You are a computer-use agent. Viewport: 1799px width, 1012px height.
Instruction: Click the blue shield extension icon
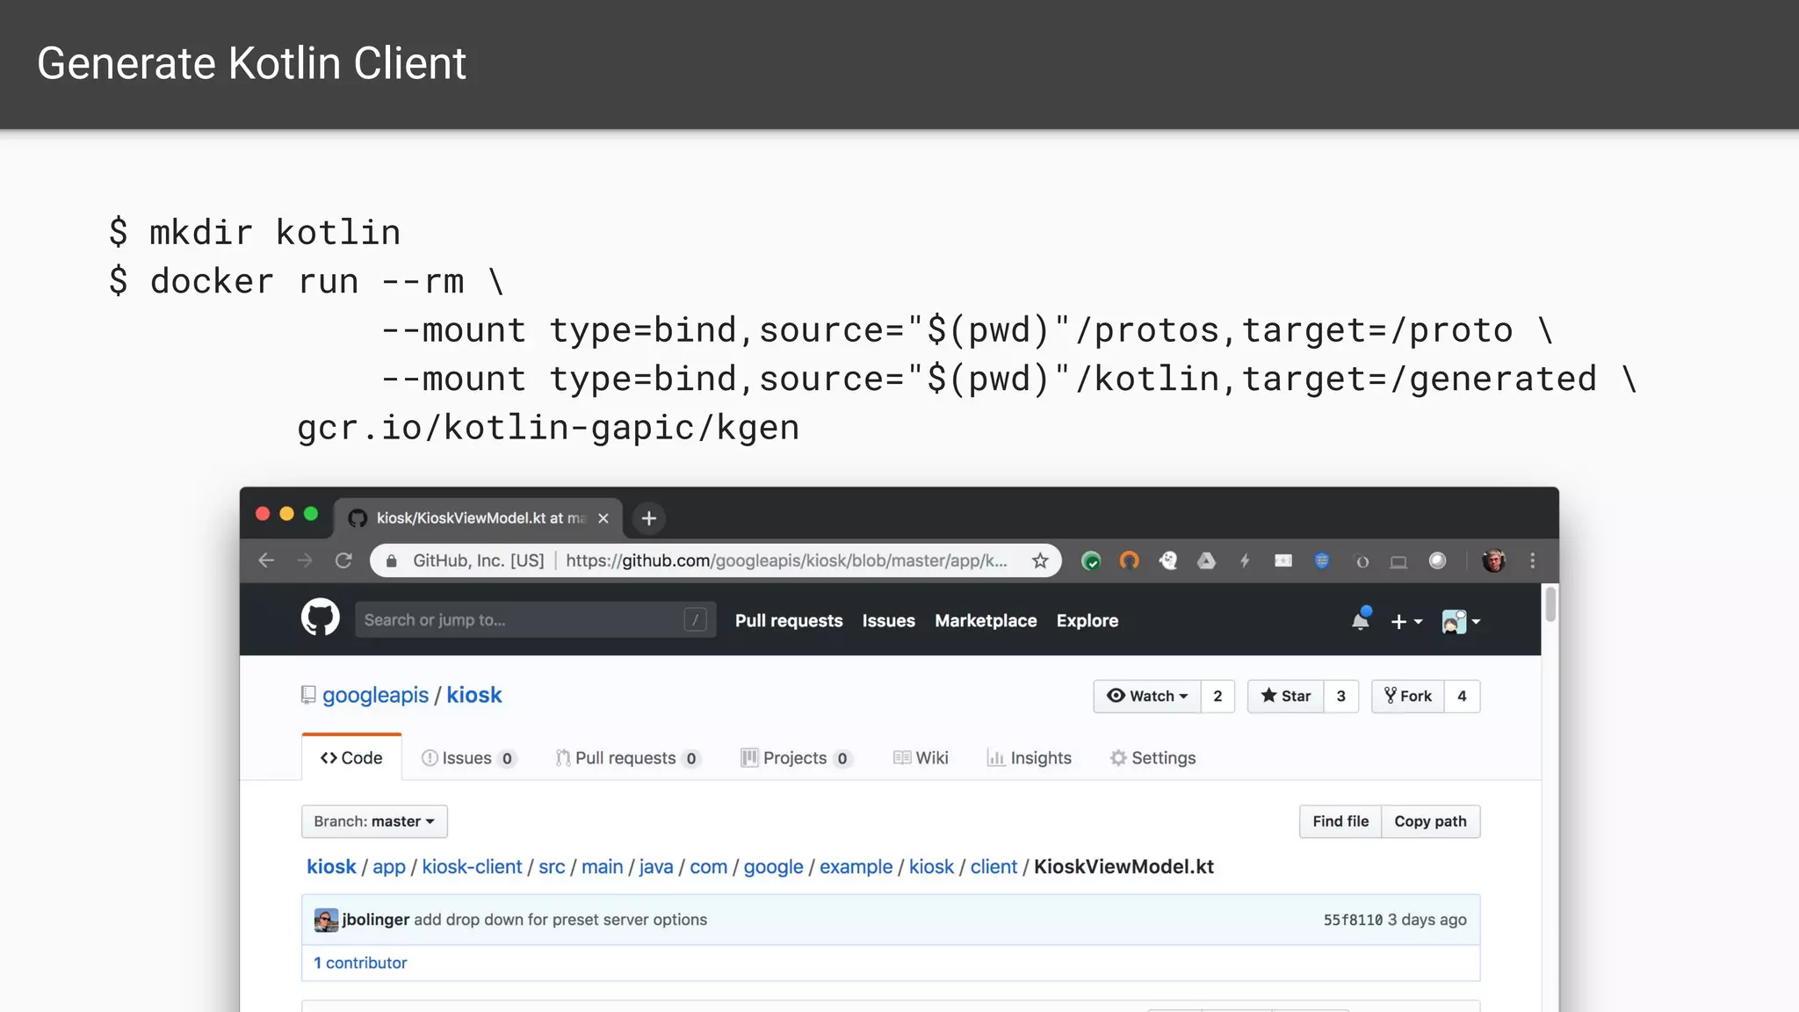[1322, 560]
